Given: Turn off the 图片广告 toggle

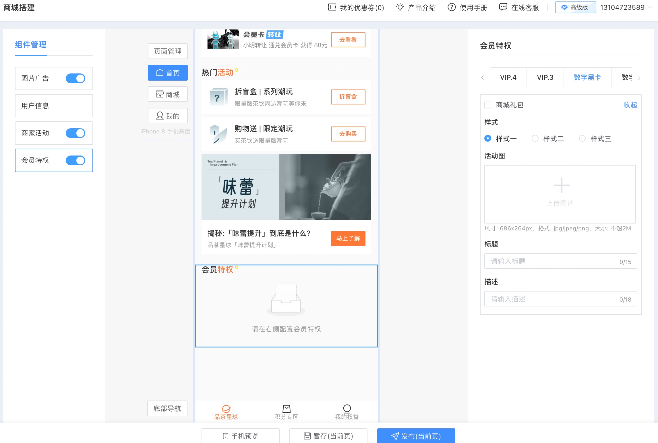Looking at the screenshot, I should pos(75,78).
